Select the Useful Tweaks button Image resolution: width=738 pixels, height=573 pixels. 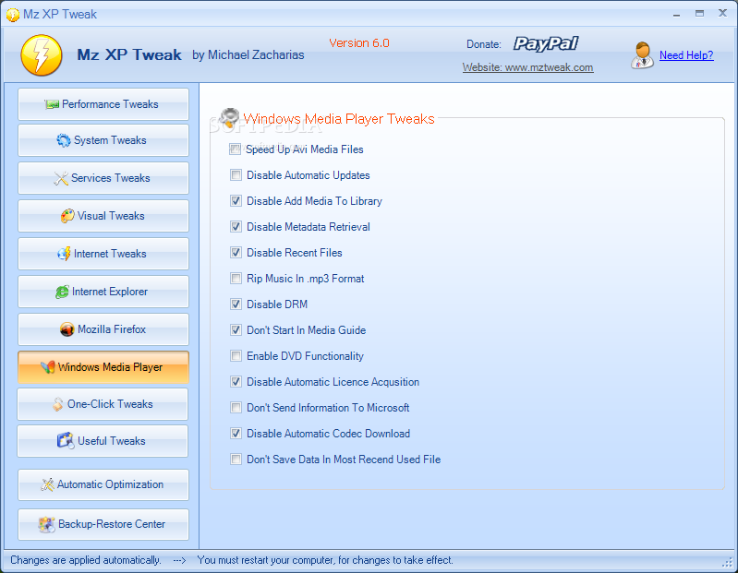click(x=103, y=441)
